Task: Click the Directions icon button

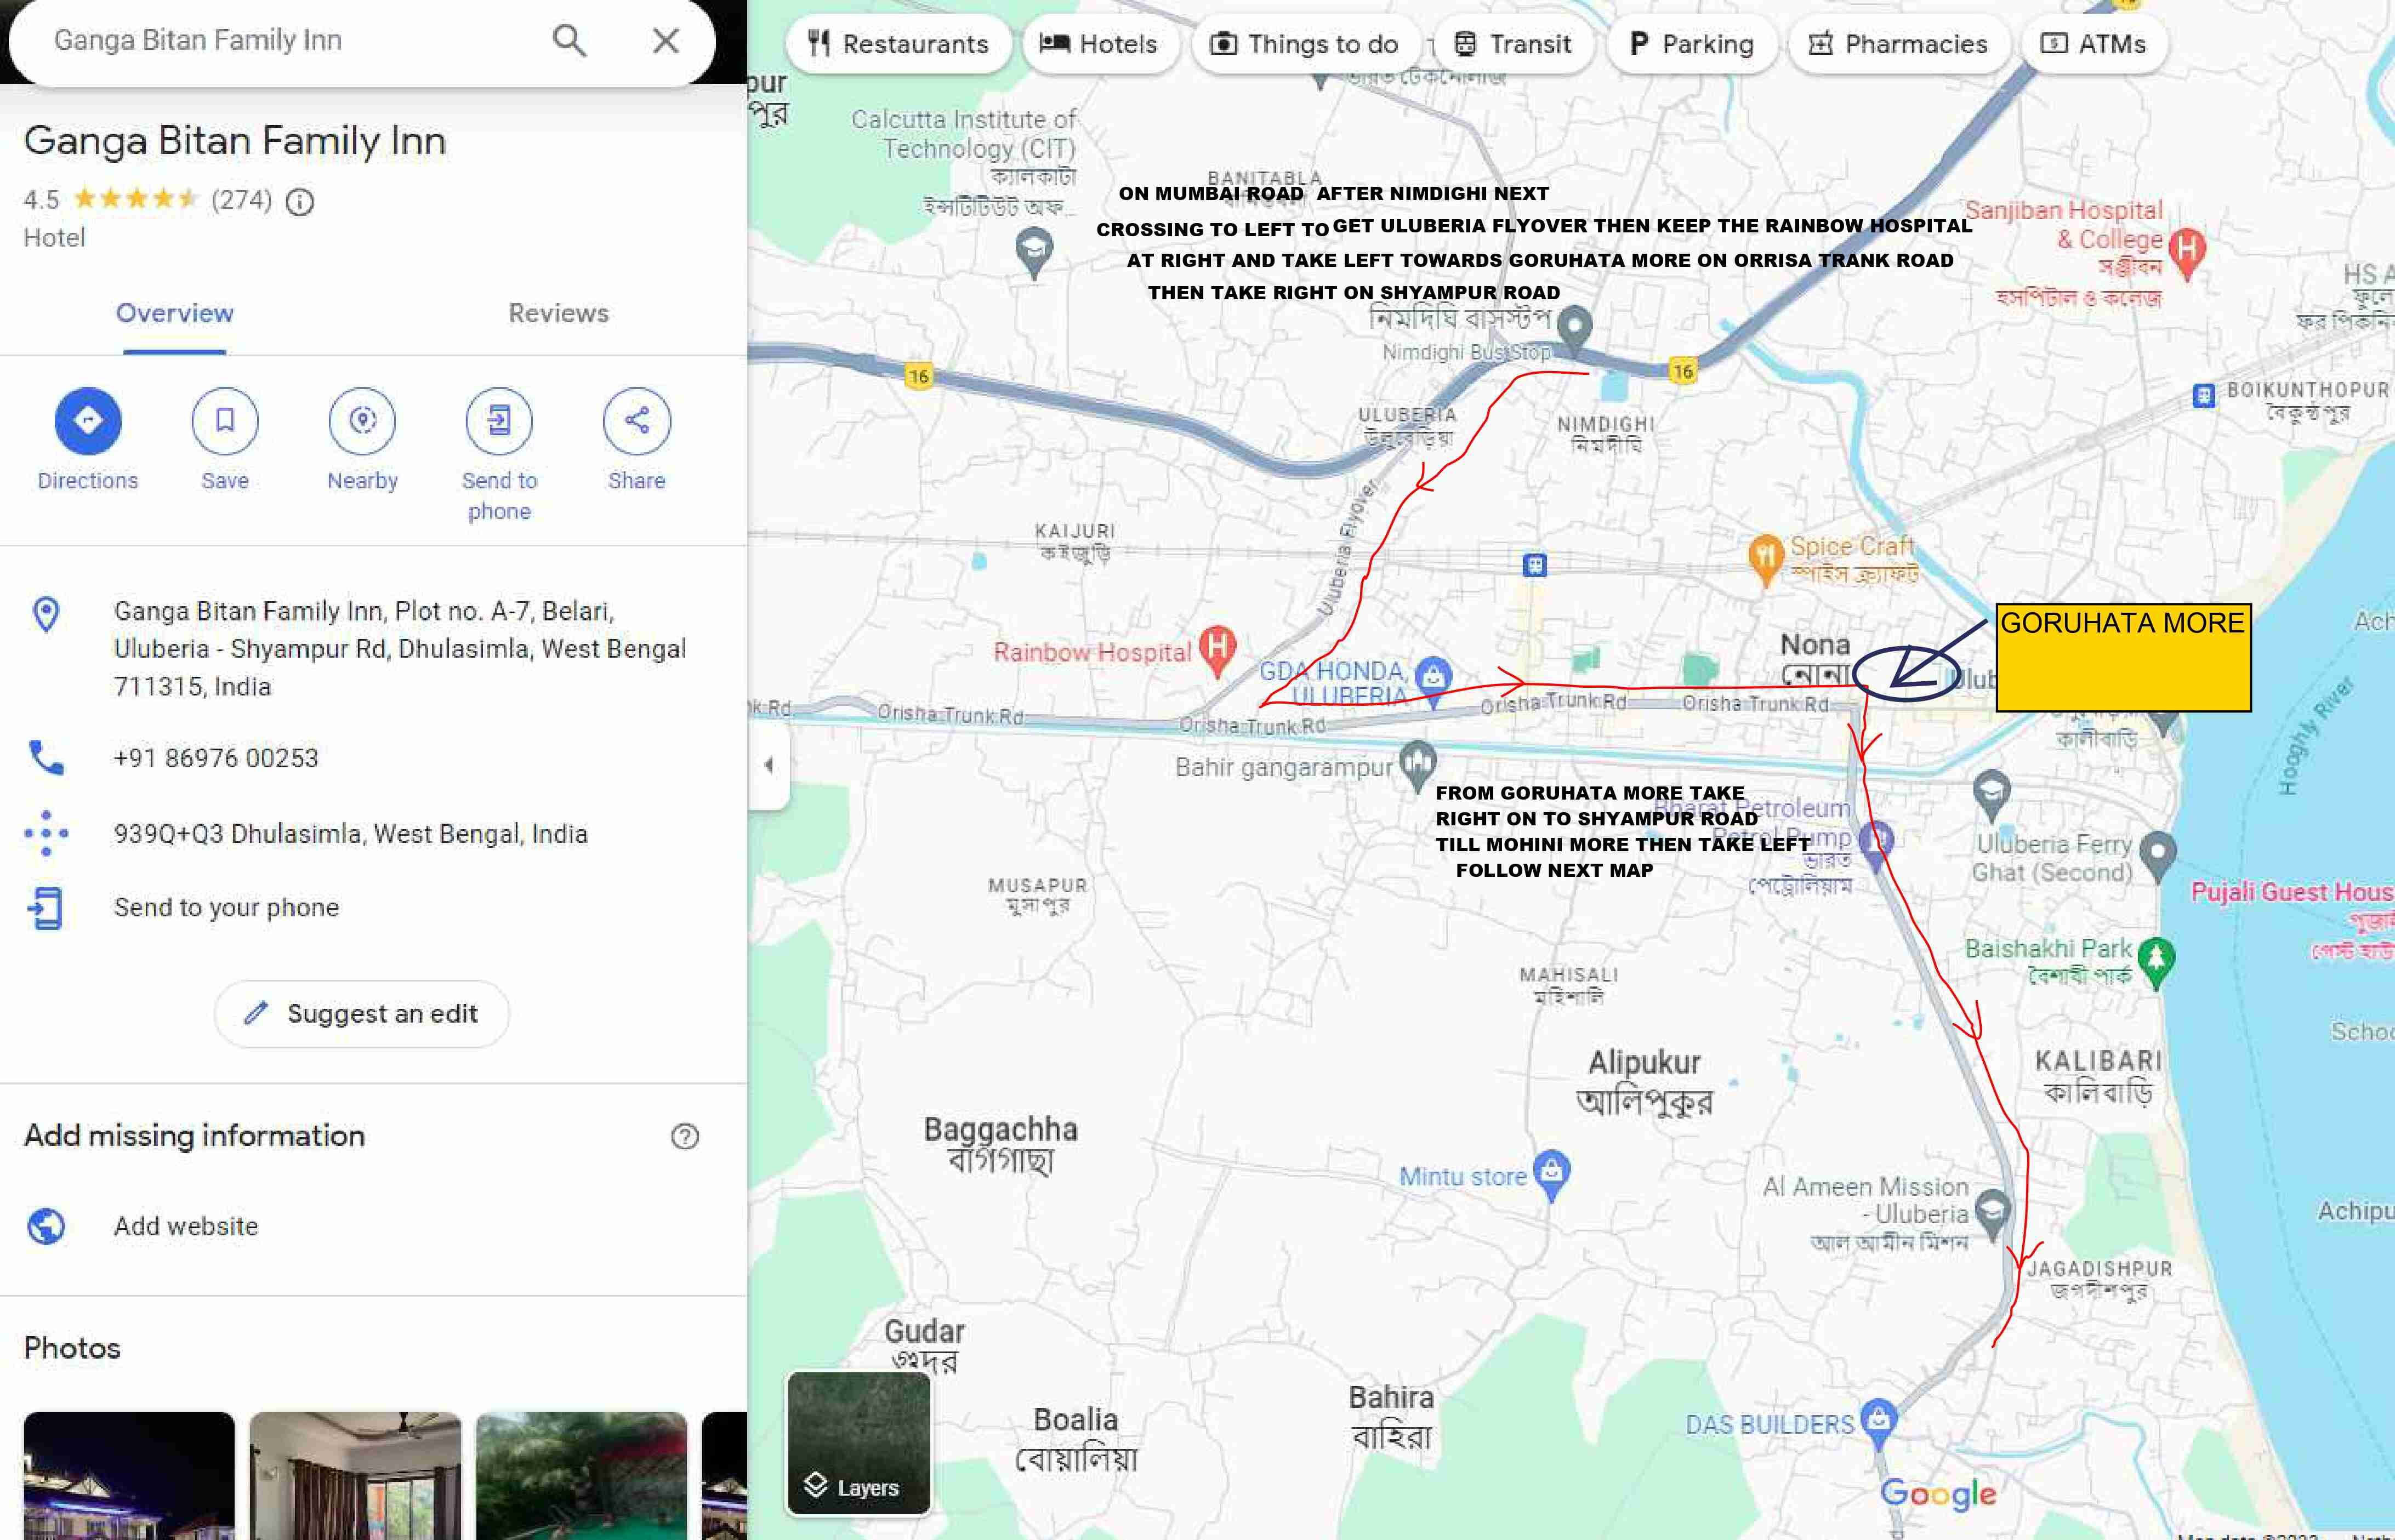Action: click(x=88, y=421)
